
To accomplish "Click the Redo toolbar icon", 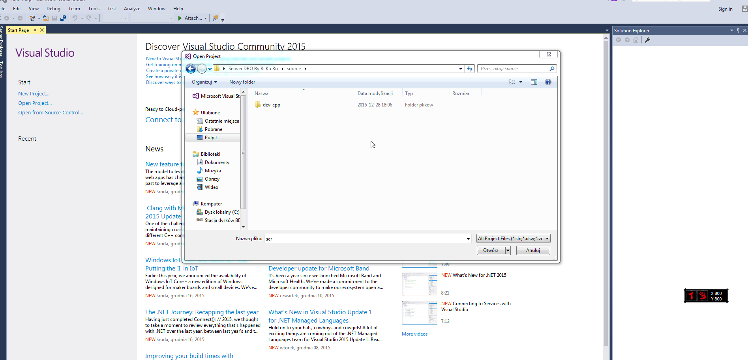I will point(89,18).
